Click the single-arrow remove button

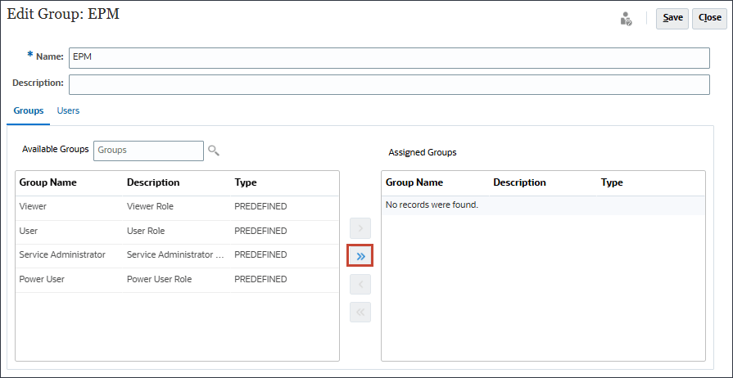click(x=360, y=284)
